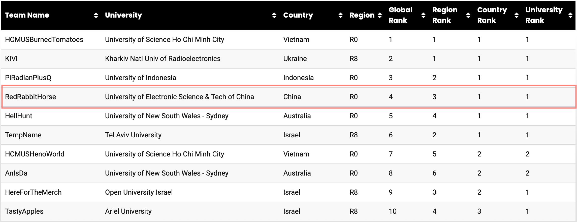Screen dimensions: 577x222
Task: Select team PiRadianPlusQ
Action: tap(28, 78)
